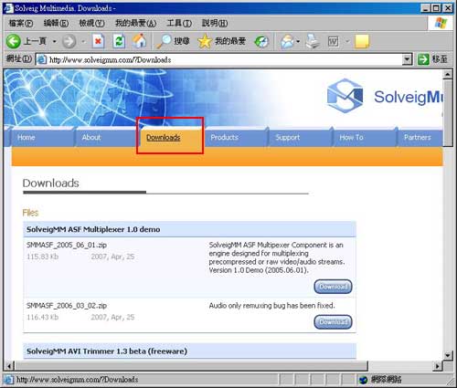Open the 工具(T) Tools menu
The width and height of the screenshot is (457, 388).
[179, 23]
